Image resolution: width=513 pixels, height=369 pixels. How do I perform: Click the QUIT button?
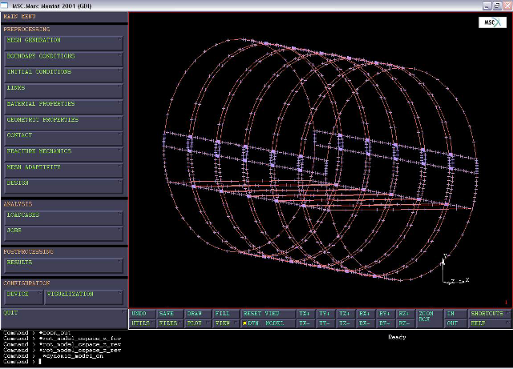click(64, 318)
